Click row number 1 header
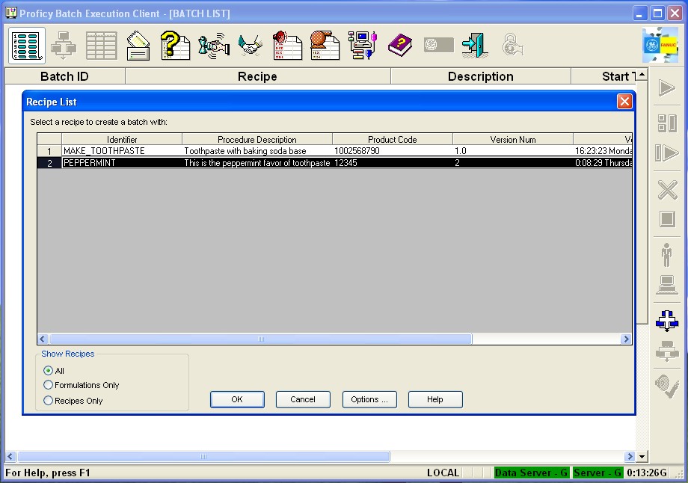Image resolution: width=688 pixels, height=483 pixels. [x=49, y=151]
